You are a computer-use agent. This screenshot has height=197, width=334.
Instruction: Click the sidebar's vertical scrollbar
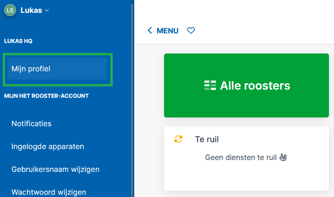coord(132,100)
